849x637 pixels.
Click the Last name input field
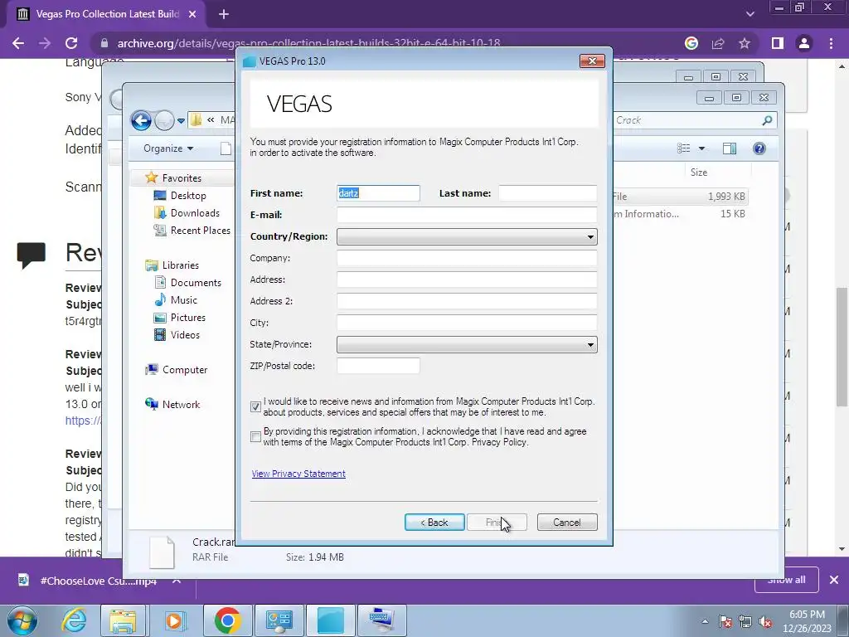pyautogui.click(x=547, y=193)
